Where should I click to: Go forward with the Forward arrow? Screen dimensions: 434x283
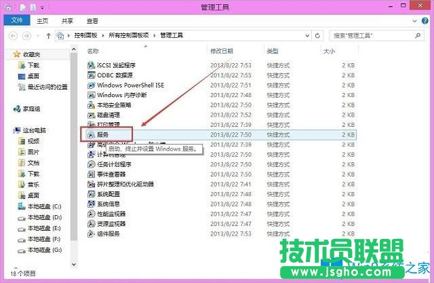pyautogui.click(x=26, y=35)
